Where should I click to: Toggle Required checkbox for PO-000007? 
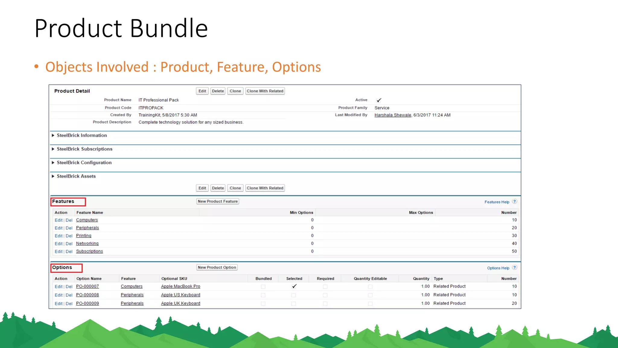pyautogui.click(x=325, y=287)
